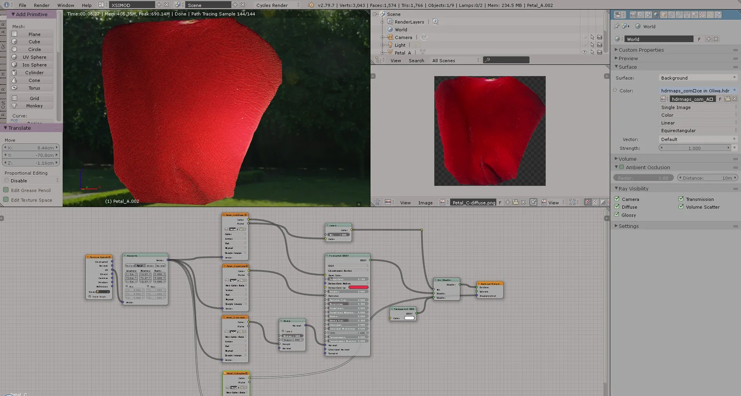Open the outliner Search menu
The image size is (741, 396).
coord(416,60)
